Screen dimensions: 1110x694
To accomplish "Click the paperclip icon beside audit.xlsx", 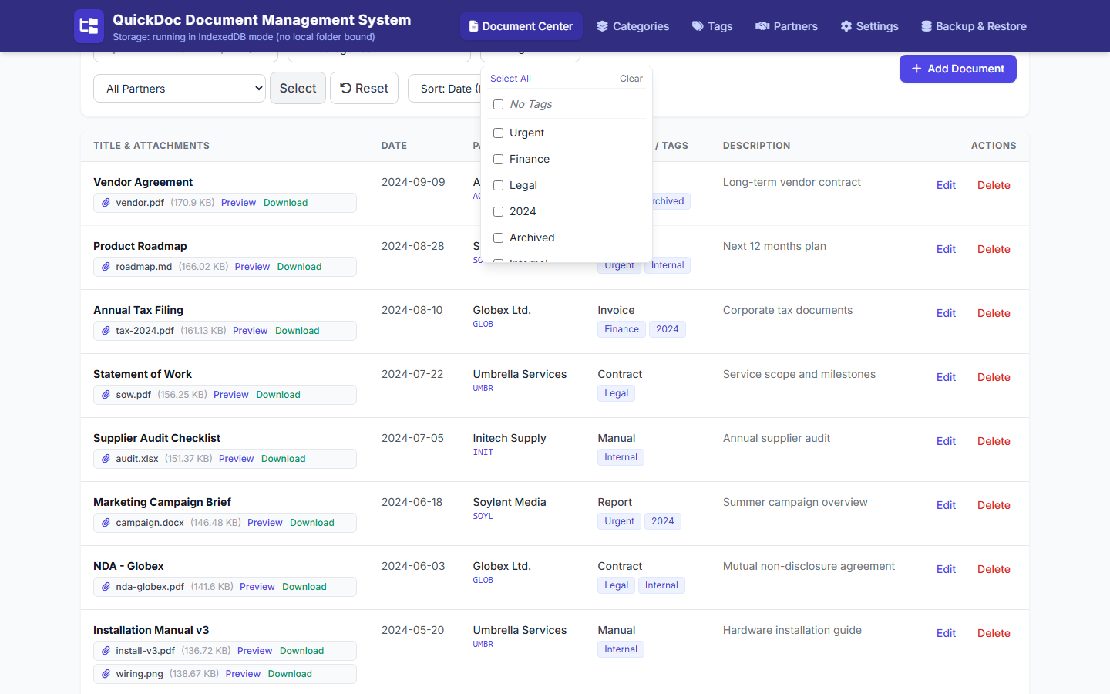I will click(106, 459).
